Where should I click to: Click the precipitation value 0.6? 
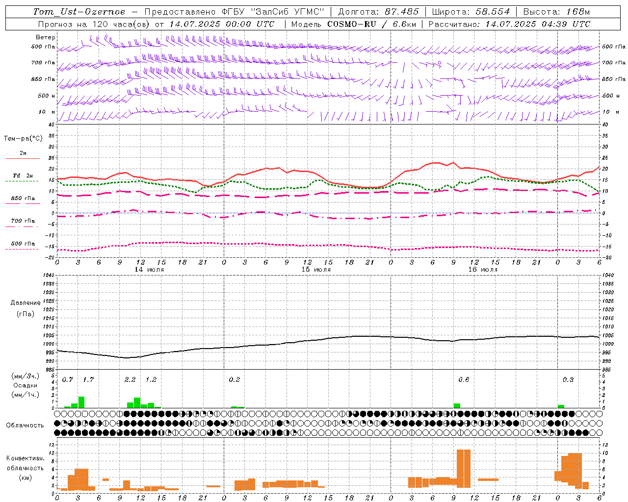tap(464, 380)
